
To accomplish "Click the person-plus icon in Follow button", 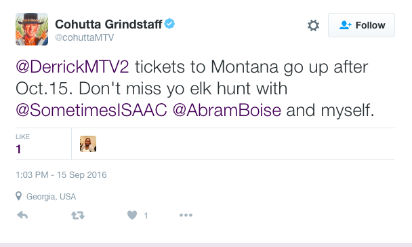I will 346,25.
